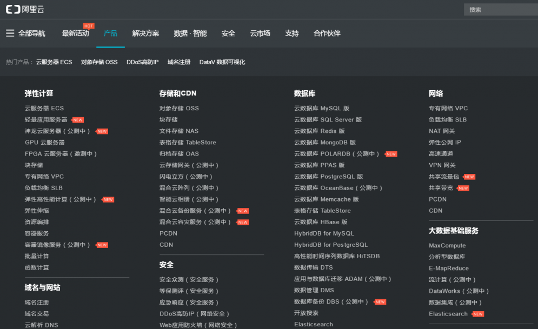Go to 云解析 DNS

[x=42, y=325]
